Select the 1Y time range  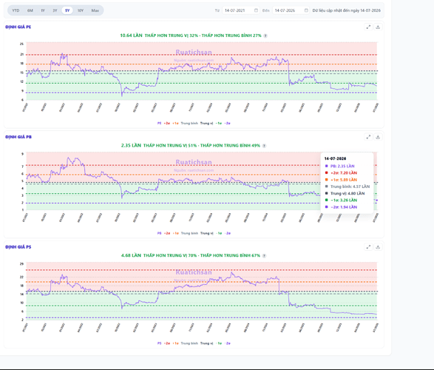[x=43, y=10]
